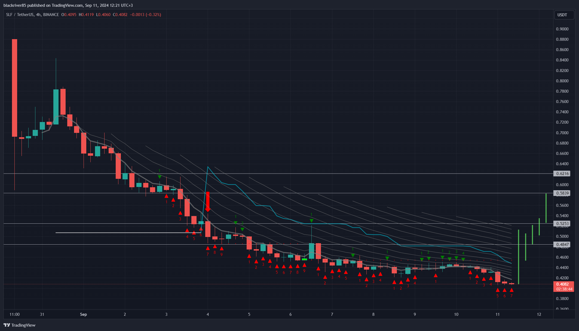Click the 0.9000 price axis label
This screenshot has height=331, width=579.
point(562,29)
